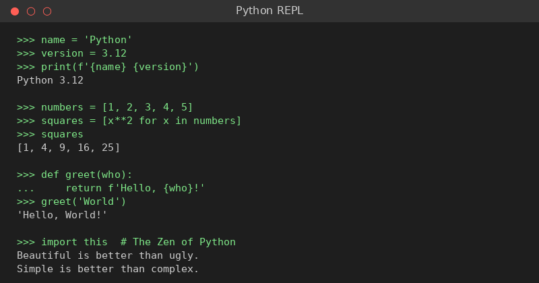This screenshot has height=283, width=539.
Task: Click the def greet(who): line
Action: 74,175
